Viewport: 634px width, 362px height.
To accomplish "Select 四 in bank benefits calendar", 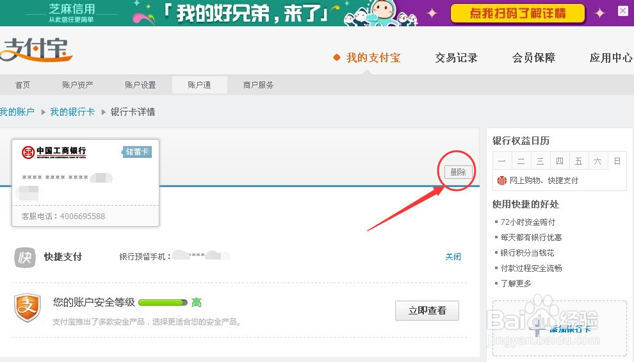I will click(x=560, y=161).
